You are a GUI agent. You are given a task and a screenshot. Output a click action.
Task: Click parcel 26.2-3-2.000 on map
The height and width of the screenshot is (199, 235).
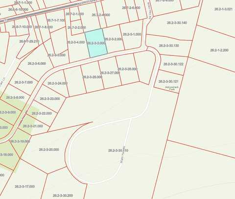(113, 39)
